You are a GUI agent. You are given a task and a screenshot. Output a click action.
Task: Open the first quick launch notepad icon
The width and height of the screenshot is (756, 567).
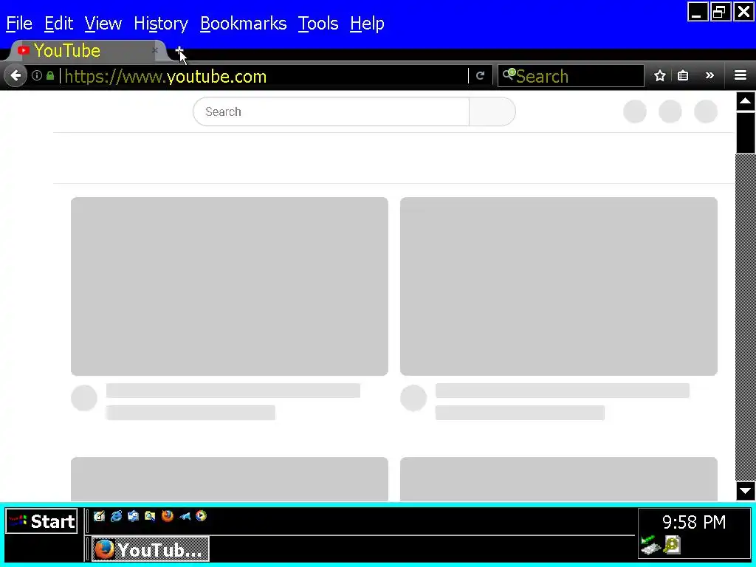tap(100, 516)
